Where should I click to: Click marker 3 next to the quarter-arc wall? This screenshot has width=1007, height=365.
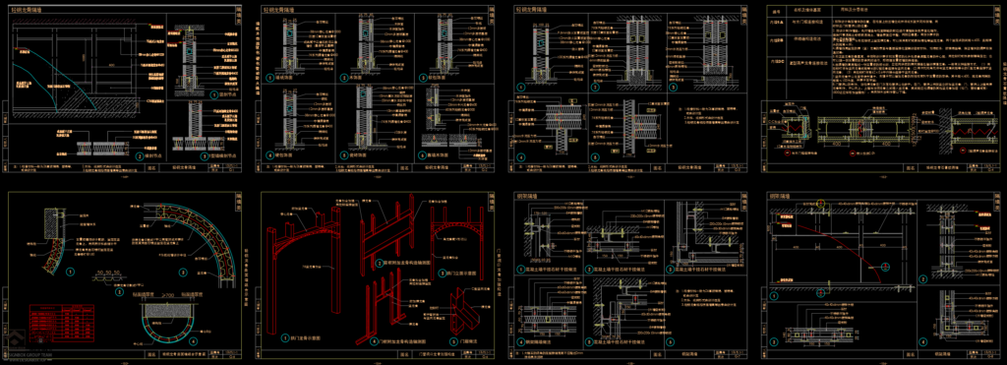(182, 272)
